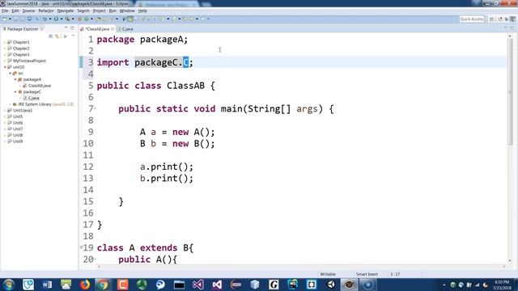
Task: Toggle Mark Occurrences highlighted toolbar button
Action: coord(130,19)
